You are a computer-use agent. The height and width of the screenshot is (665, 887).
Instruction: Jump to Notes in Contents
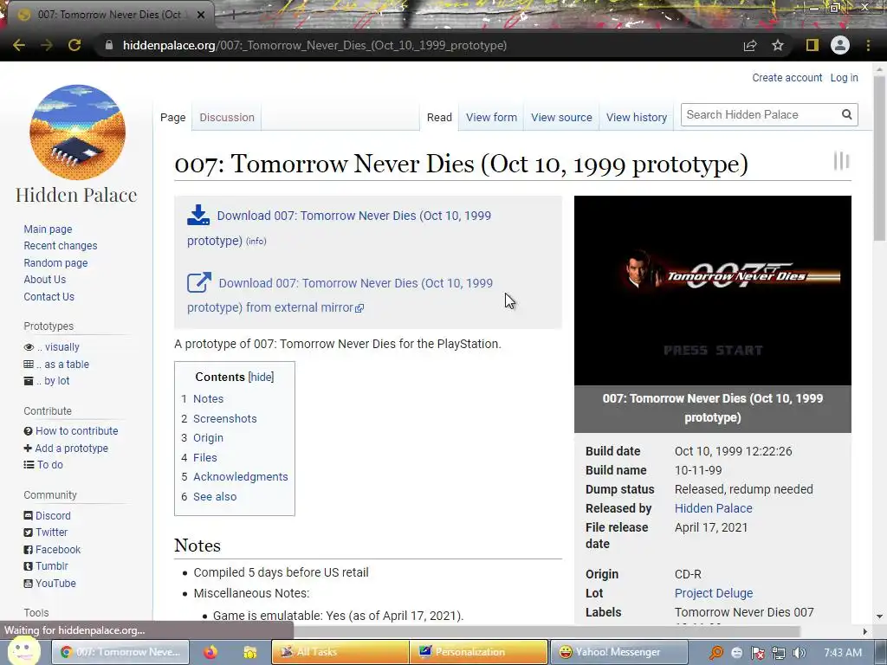pyautogui.click(x=208, y=398)
